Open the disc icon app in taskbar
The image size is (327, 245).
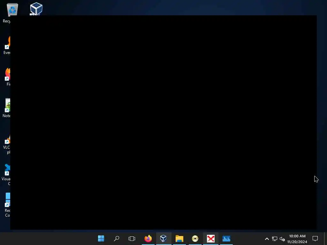coord(195,239)
